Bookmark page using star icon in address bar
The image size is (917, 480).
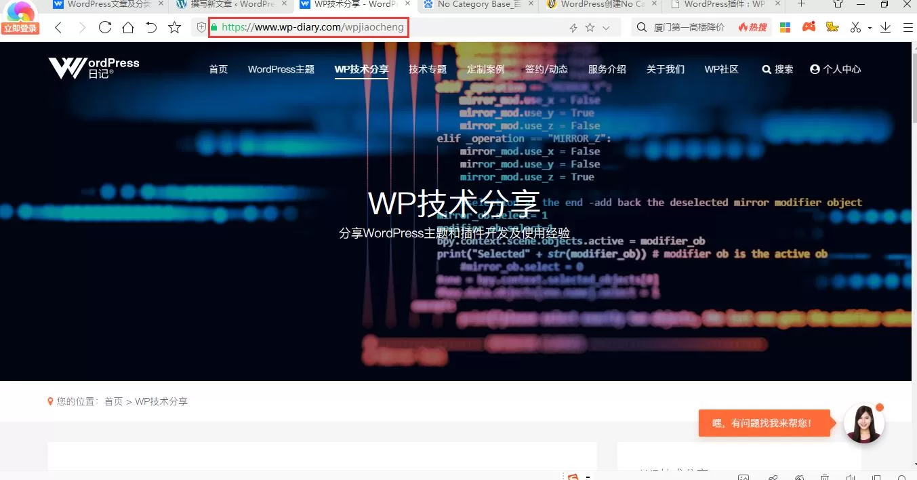[x=590, y=28]
